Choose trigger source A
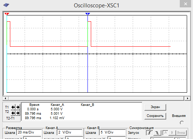This screenshot has height=139, width=193. click(x=165, y=133)
